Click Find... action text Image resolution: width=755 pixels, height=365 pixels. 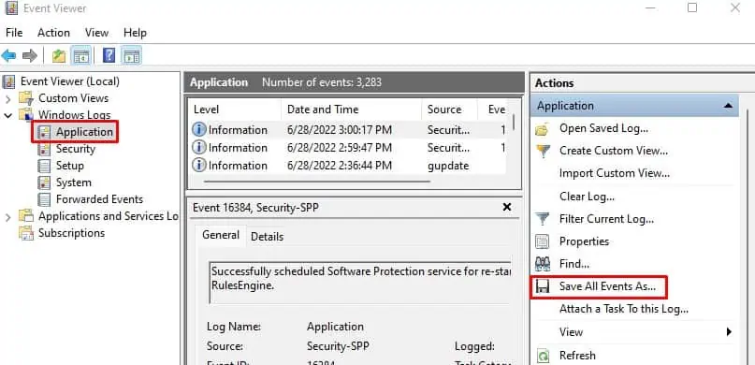[x=574, y=264]
